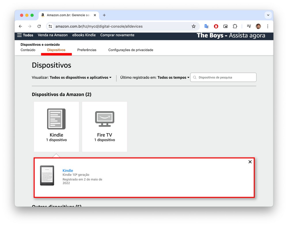Open the Chrome extensions puzzle icon
Screen dimensions: 288x226
235,26
